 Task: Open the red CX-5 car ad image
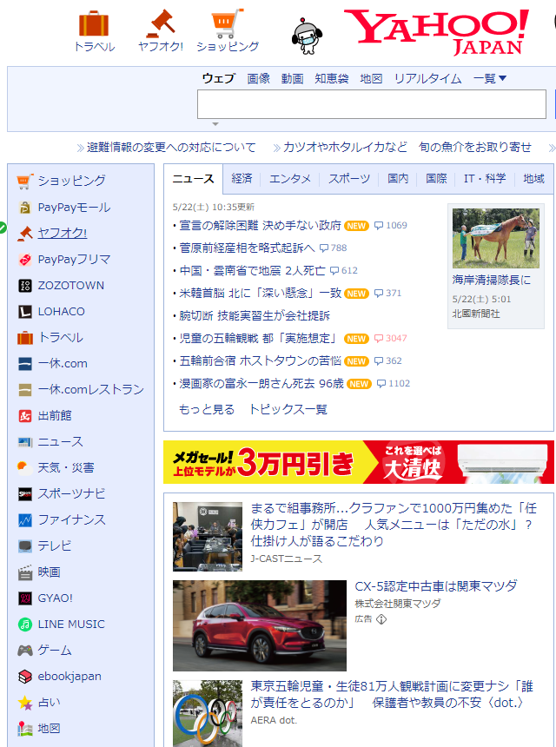[260, 625]
